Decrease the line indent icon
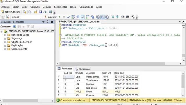Viewport: 186px width, 105px height. (x=123, y=17)
